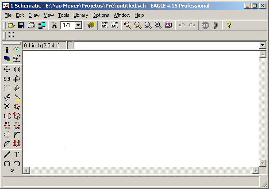This screenshot has height=189, width=269.
Task: Save the schematic with the floppy disk icon
Action: [x=21, y=25]
